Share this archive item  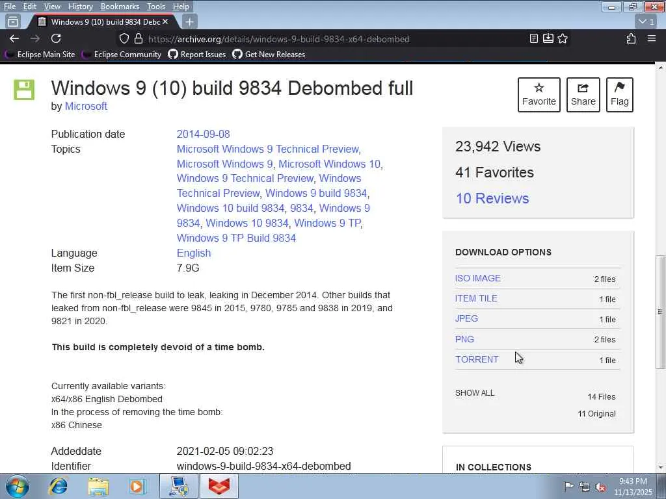click(583, 95)
